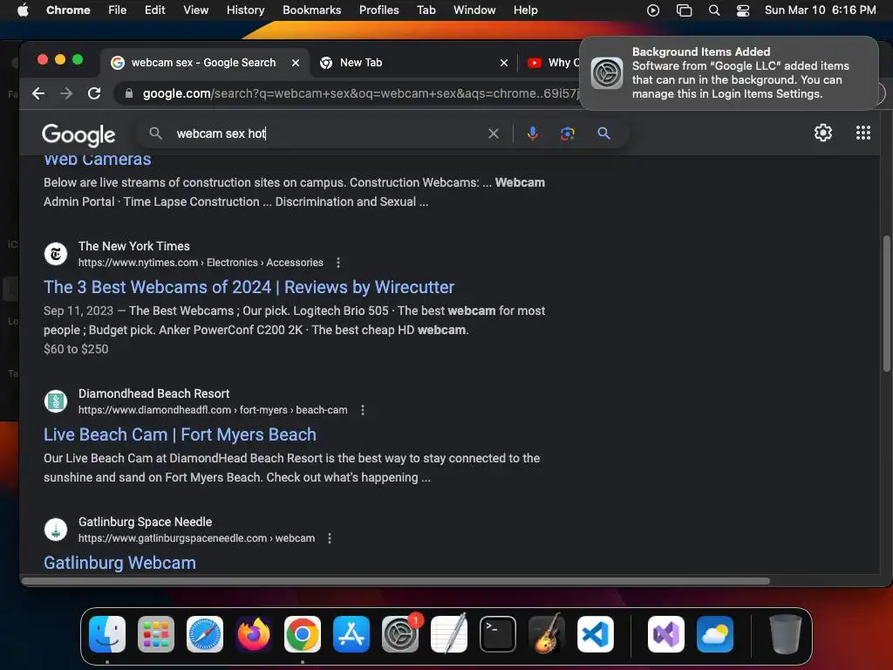893x670 pixels.
Task: Open Visual Studio Code from the dock
Action: click(x=595, y=634)
